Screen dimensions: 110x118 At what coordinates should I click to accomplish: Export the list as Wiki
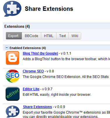pyautogui.click(x=75, y=36)
